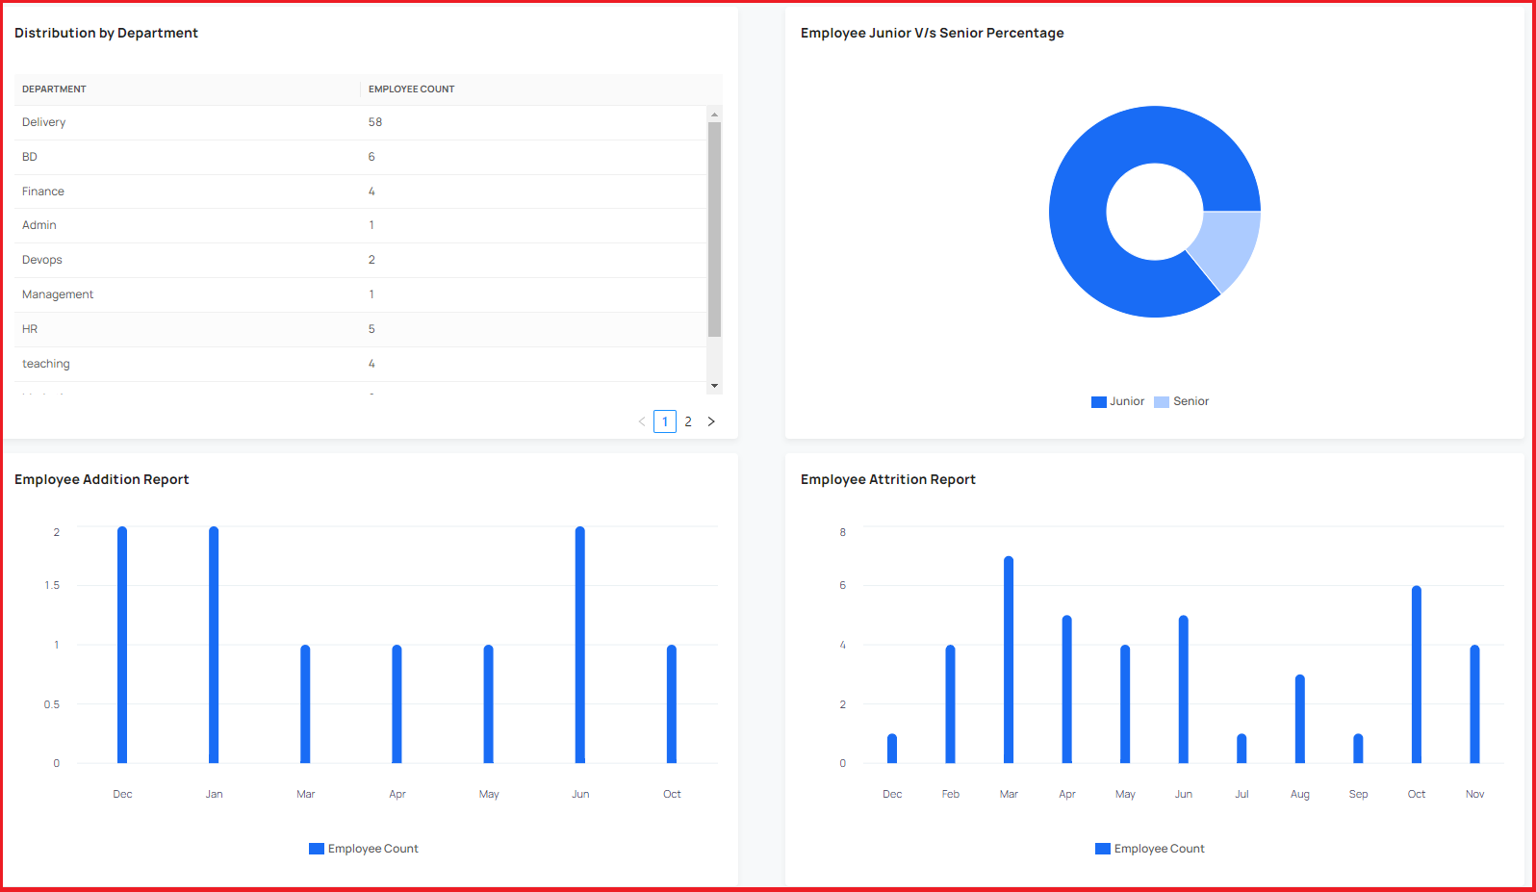Select the Admin department row
The image size is (1536, 892).
coord(361,225)
